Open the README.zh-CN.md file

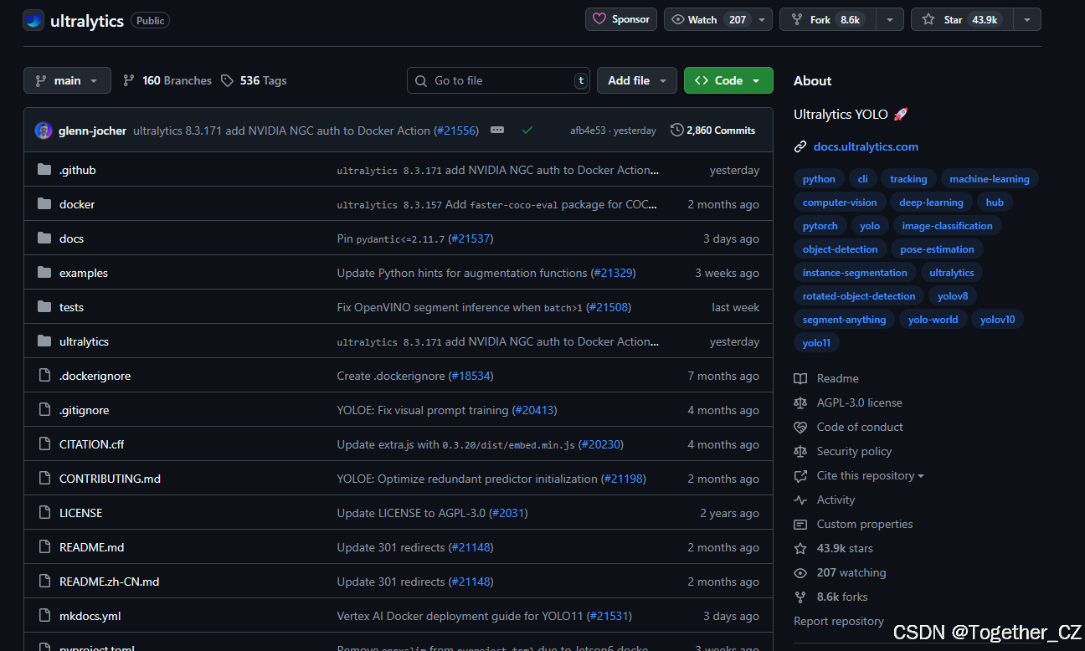tap(109, 582)
